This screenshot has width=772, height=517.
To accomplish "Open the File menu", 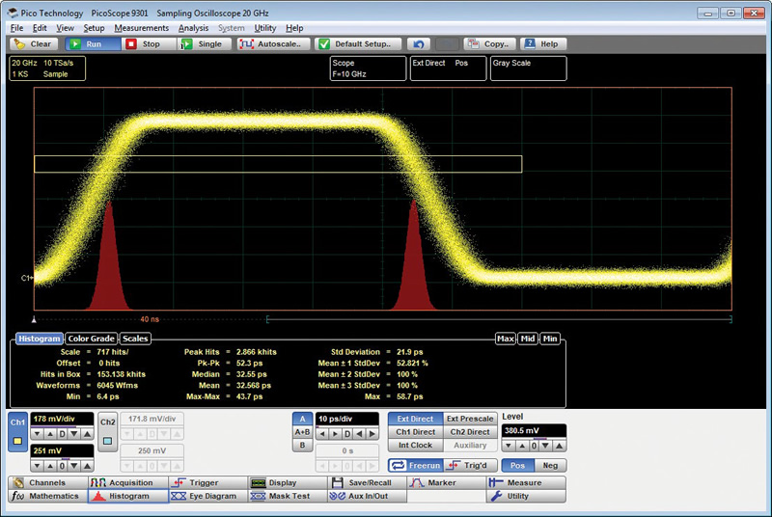I will point(16,28).
